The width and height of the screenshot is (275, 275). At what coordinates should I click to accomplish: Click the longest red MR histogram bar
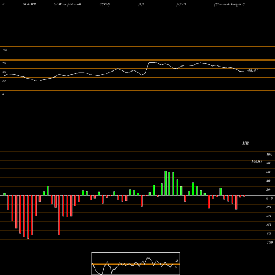28,217
